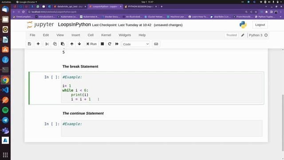The height and width of the screenshot is (160, 284).
Task: Click the pencil edit mode icon
Action: coord(243,35)
